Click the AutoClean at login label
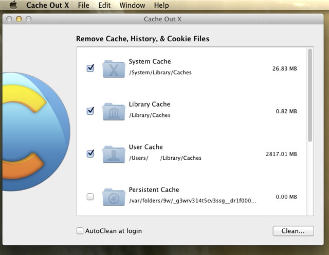Screen dimensions: 329x255 point(114,231)
